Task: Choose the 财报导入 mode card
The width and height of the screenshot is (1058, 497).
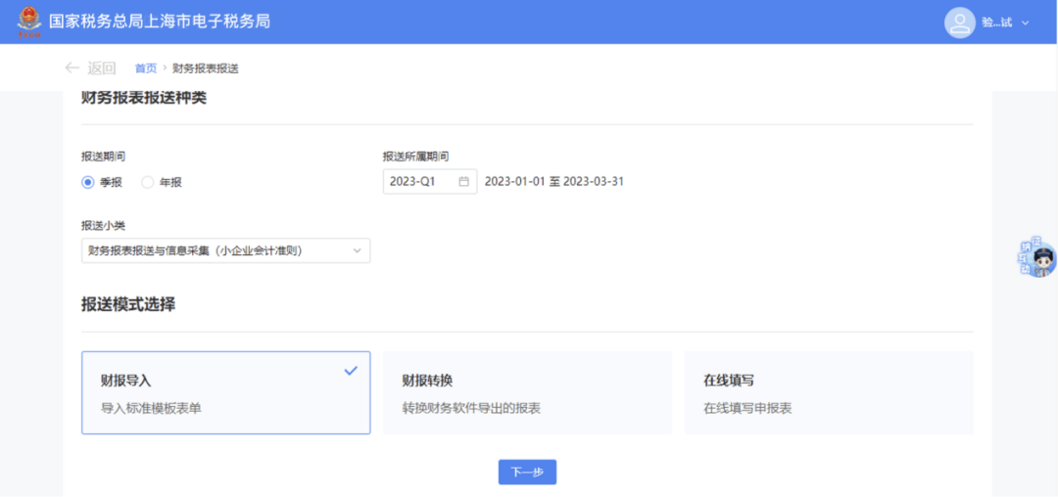Action: pos(225,392)
